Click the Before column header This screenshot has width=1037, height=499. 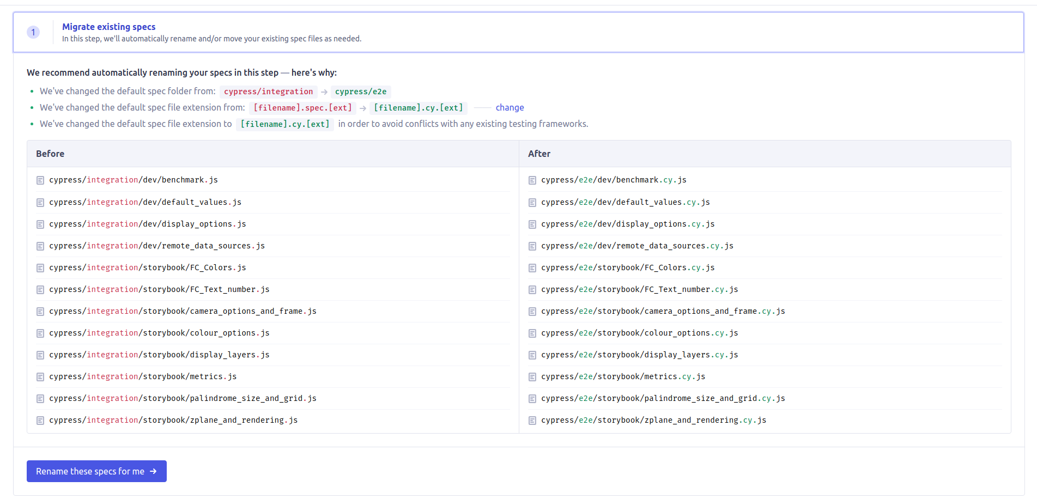273,154
